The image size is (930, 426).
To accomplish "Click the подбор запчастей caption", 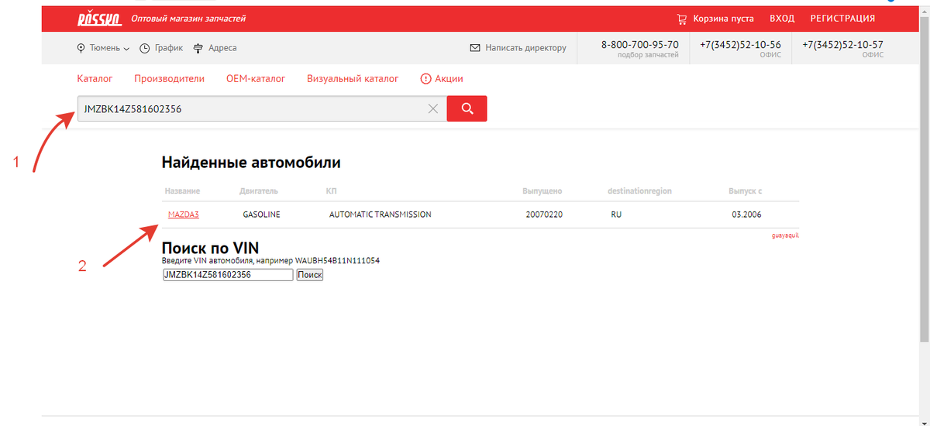I will [648, 56].
